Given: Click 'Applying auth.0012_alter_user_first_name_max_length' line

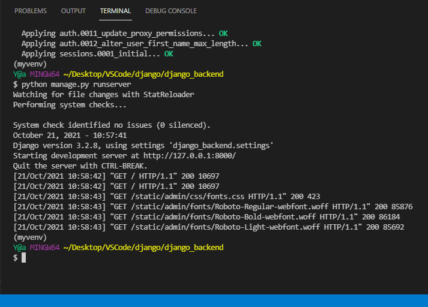Looking at the screenshot, I should (x=142, y=44).
